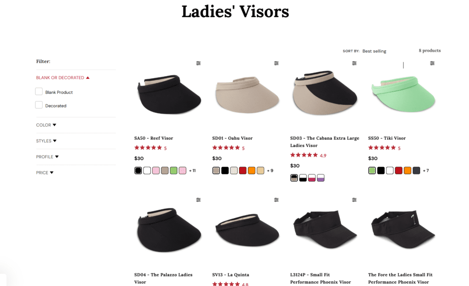Screen dimensions: 469x286
Task: Expand the Profile filter section
Action: 47,157
